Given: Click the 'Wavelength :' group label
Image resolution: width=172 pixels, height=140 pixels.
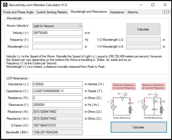Looking at the screenshot, I should [x=15, y=18].
